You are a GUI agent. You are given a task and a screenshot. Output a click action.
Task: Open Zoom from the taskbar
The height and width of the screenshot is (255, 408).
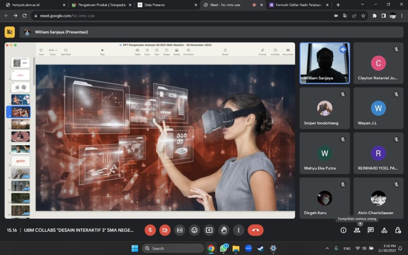click(x=249, y=248)
